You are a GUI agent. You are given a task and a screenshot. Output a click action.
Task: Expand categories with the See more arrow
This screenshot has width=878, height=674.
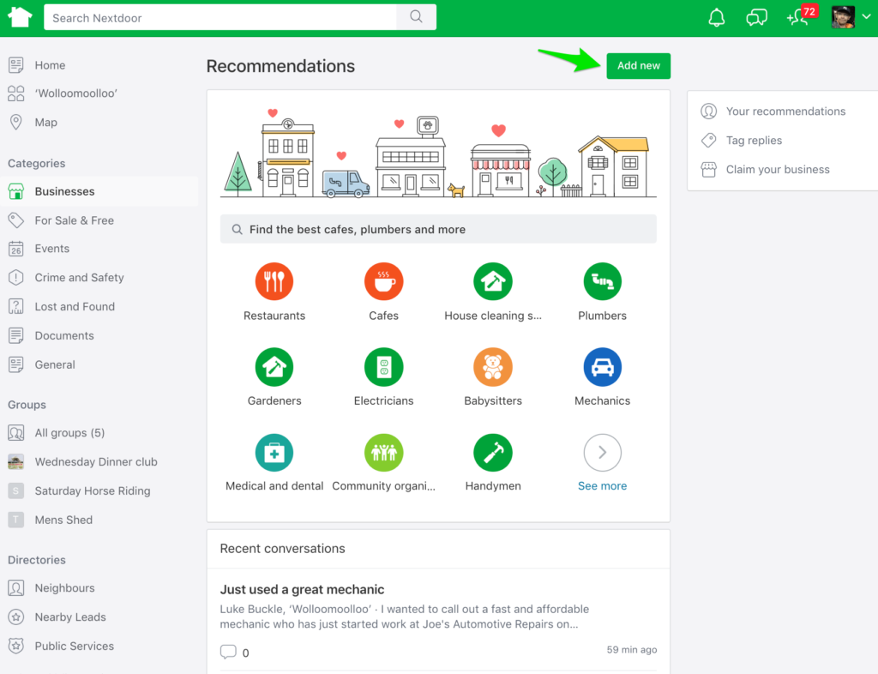click(x=603, y=453)
